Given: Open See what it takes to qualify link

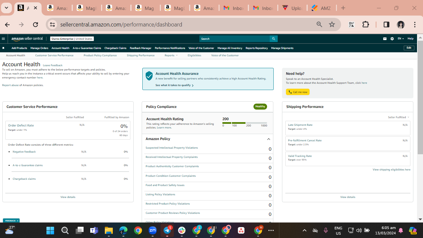Looking at the screenshot, I should coord(175,85).
